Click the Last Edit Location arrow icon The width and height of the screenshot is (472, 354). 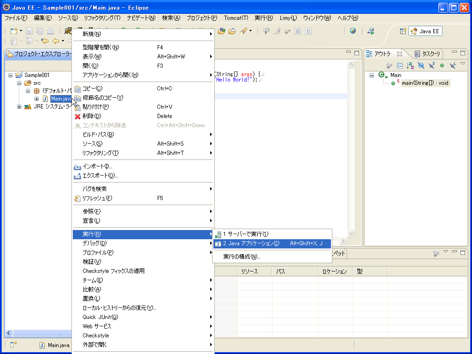(x=45, y=41)
